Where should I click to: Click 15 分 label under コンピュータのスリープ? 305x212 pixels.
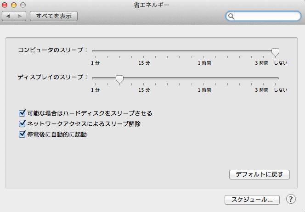(144, 63)
